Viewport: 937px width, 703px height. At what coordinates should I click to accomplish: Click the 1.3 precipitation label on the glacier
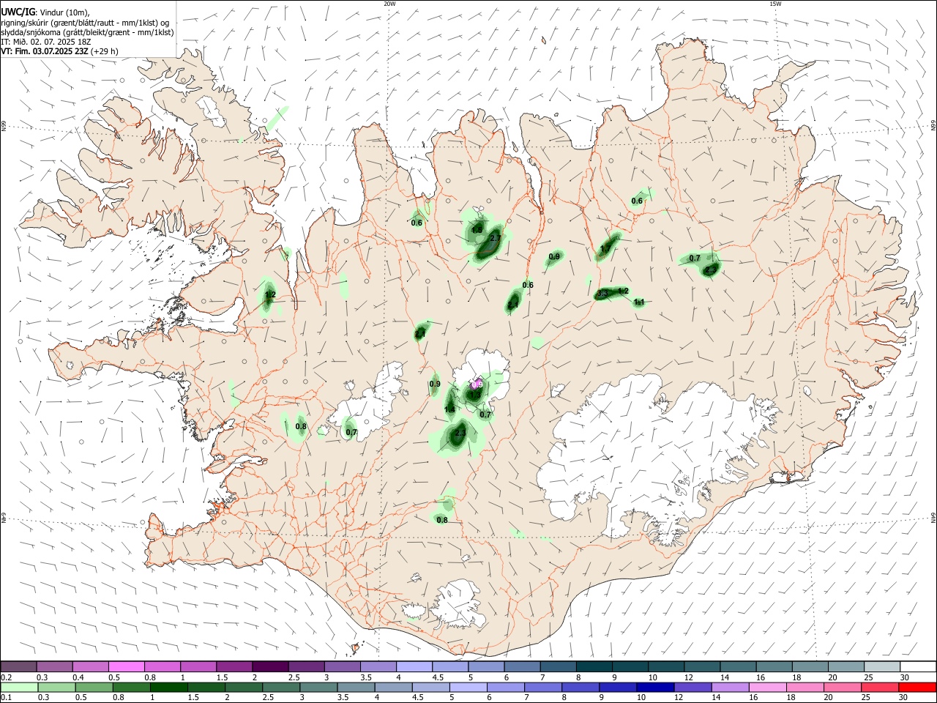pos(475,395)
